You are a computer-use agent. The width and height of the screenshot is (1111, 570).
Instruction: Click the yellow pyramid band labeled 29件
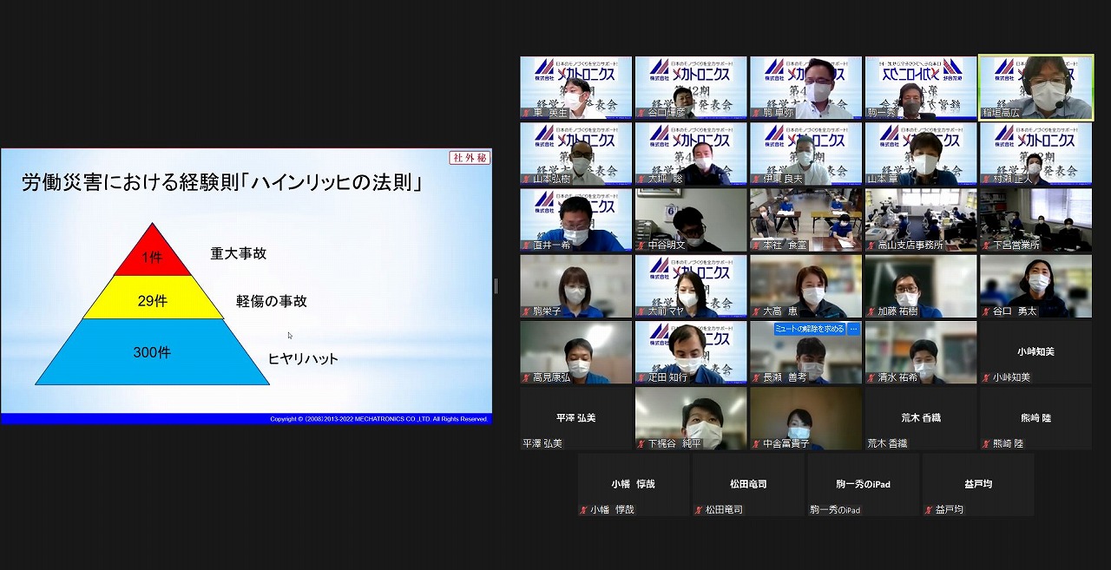152,298
